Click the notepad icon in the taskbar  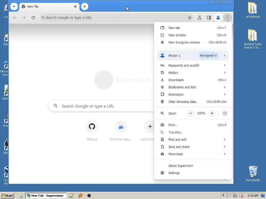point(71,196)
